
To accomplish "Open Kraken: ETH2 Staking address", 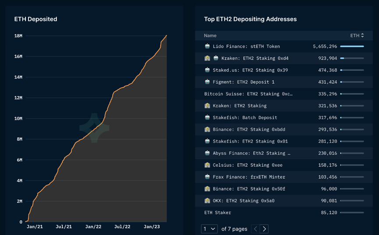I will pyautogui.click(x=240, y=106).
